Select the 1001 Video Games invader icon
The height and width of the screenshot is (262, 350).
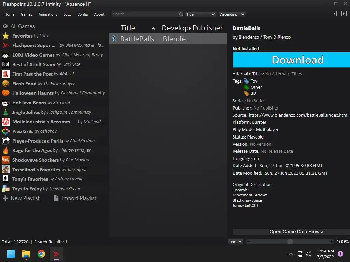(x=5, y=55)
